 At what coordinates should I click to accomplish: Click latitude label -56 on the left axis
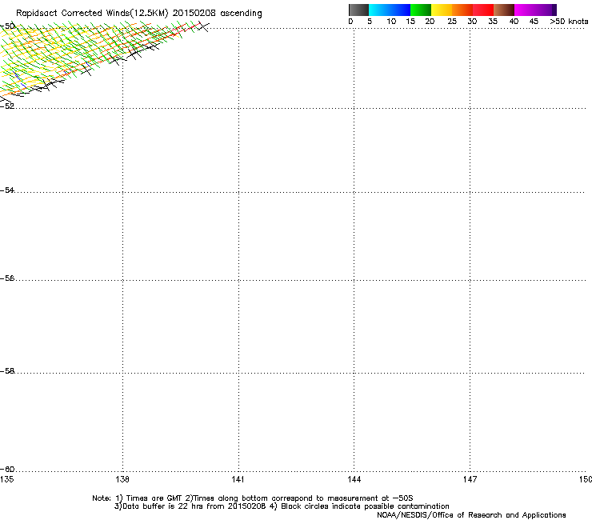(x=7, y=278)
